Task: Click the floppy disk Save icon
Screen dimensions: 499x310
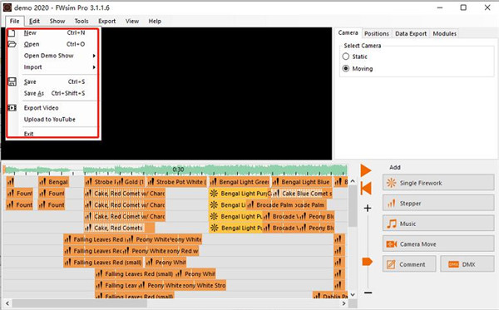Action: point(12,81)
